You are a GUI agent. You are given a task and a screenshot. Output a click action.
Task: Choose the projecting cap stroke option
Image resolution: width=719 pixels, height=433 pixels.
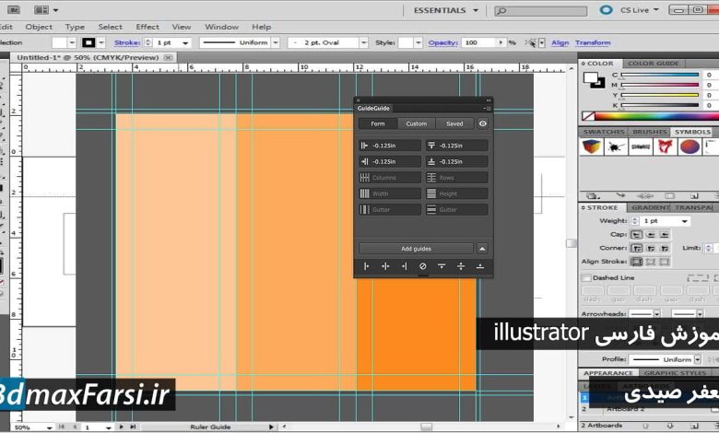[x=665, y=235]
